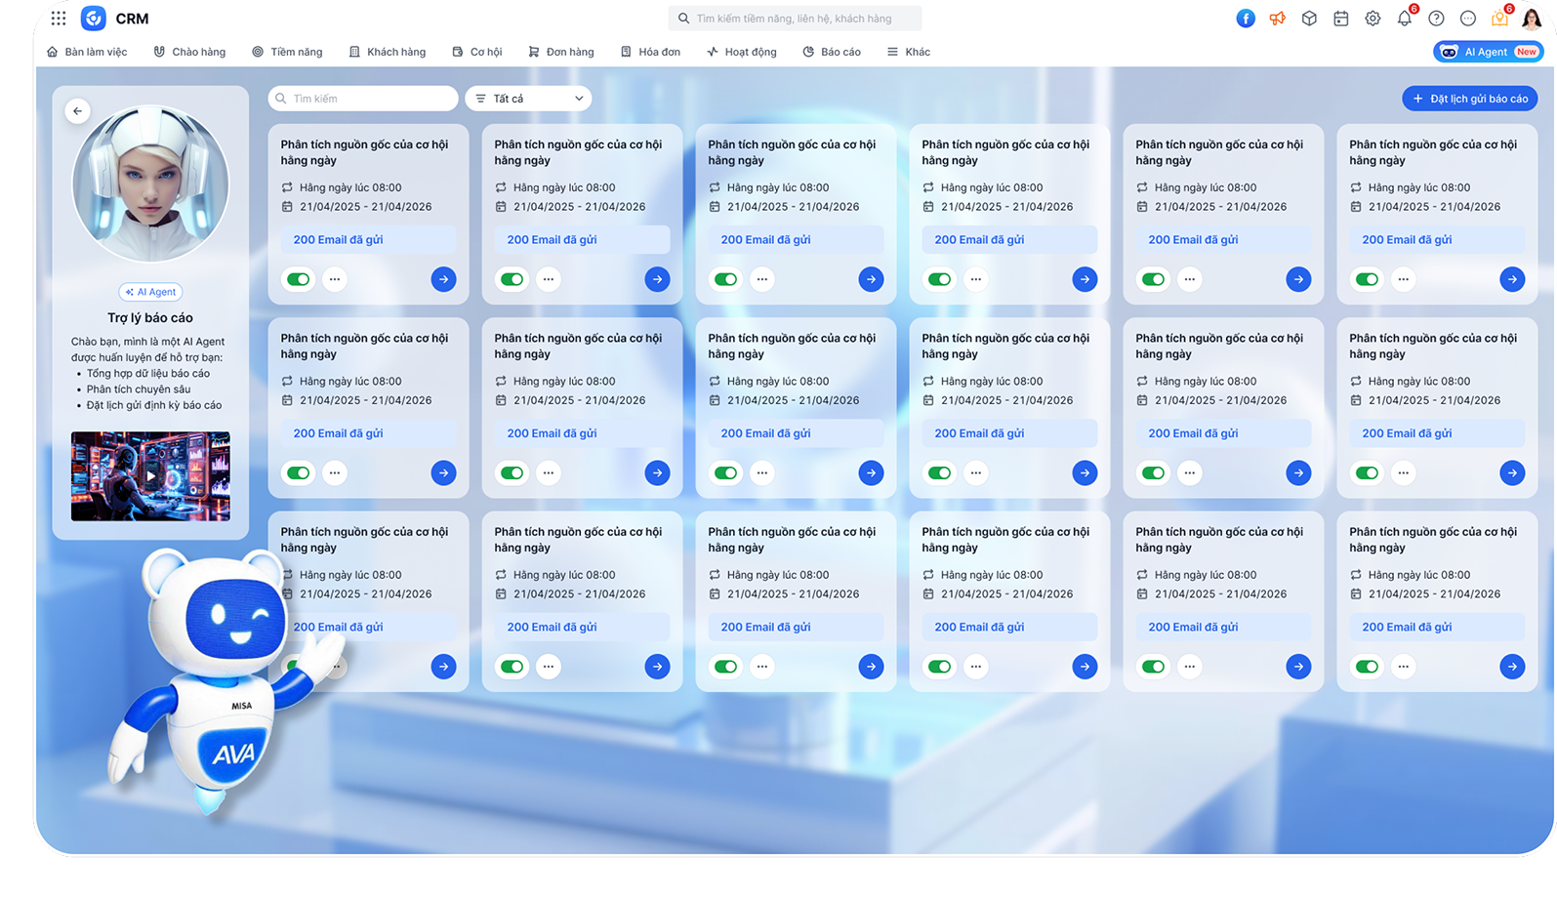Click the Facebook icon in the header
The width and height of the screenshot is (1557, 900).
click(x=1246, y=19)
